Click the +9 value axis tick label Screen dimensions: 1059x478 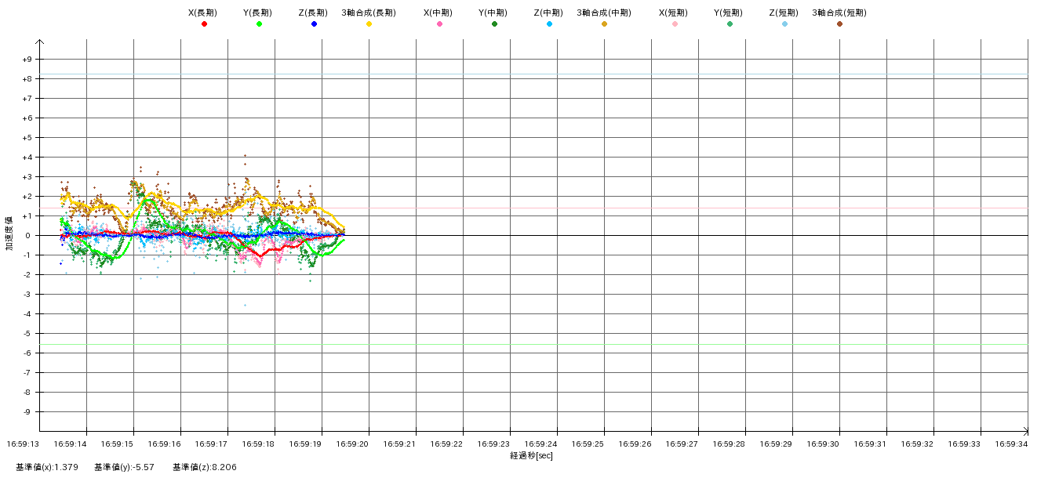(27, 60)
